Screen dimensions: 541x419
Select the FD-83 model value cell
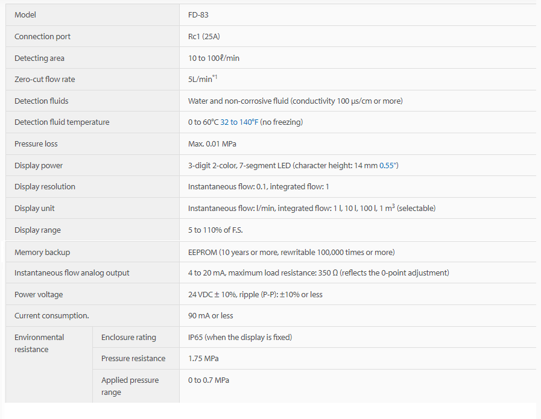point(198,15)
